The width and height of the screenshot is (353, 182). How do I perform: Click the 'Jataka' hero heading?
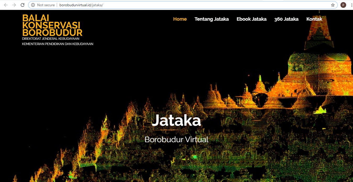tap(176, 120)
